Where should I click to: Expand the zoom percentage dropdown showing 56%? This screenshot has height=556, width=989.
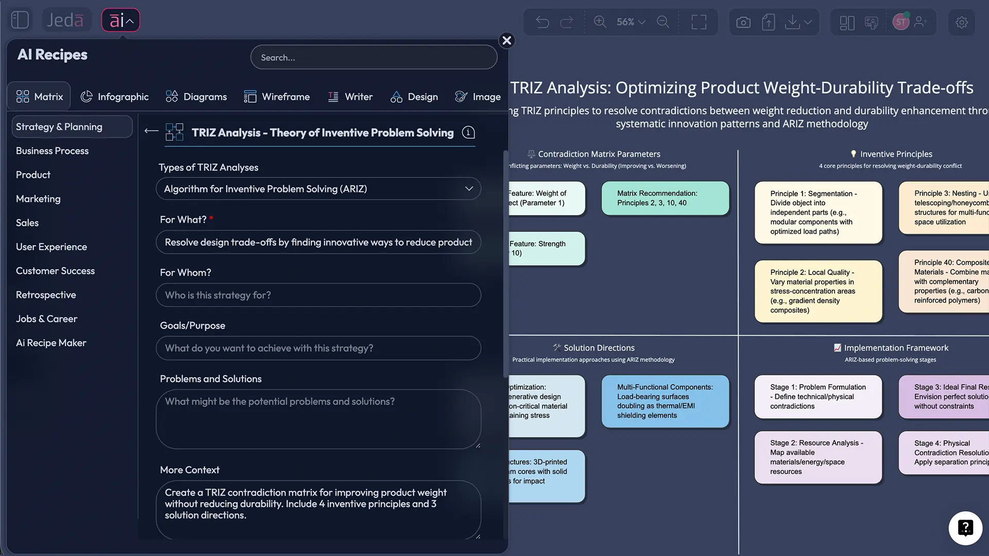coord(629,22)
